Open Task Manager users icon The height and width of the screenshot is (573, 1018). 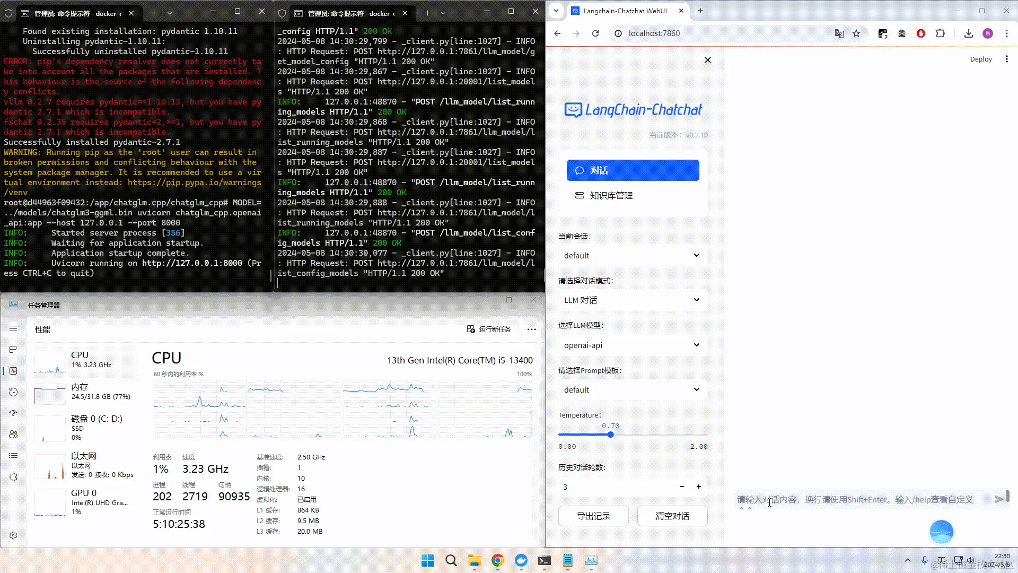point(13,435)
